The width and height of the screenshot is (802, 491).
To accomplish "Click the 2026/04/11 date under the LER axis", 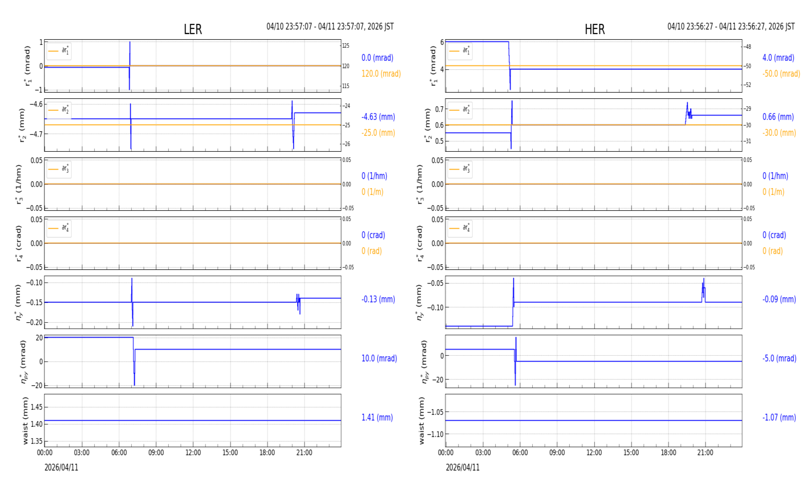I will (61, 468).
